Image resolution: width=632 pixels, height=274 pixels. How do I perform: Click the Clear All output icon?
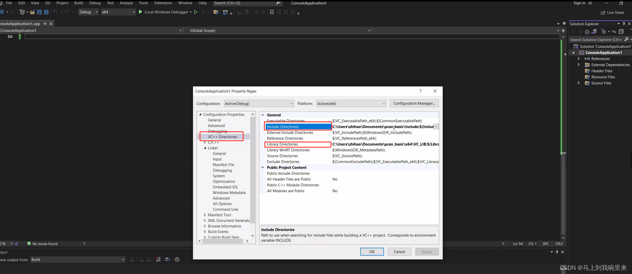tap(158, 259)
